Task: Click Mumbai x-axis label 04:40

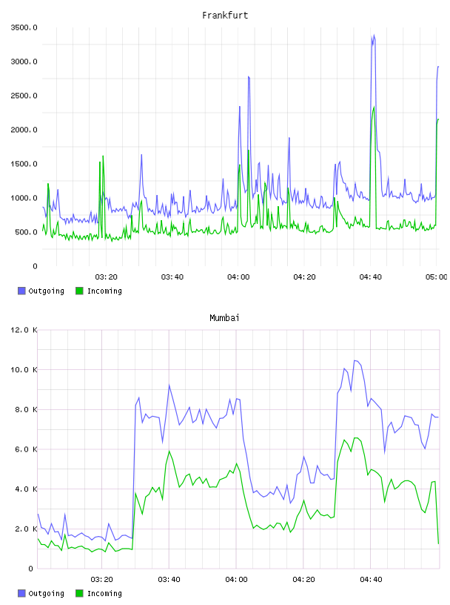Action: (371, 580)
